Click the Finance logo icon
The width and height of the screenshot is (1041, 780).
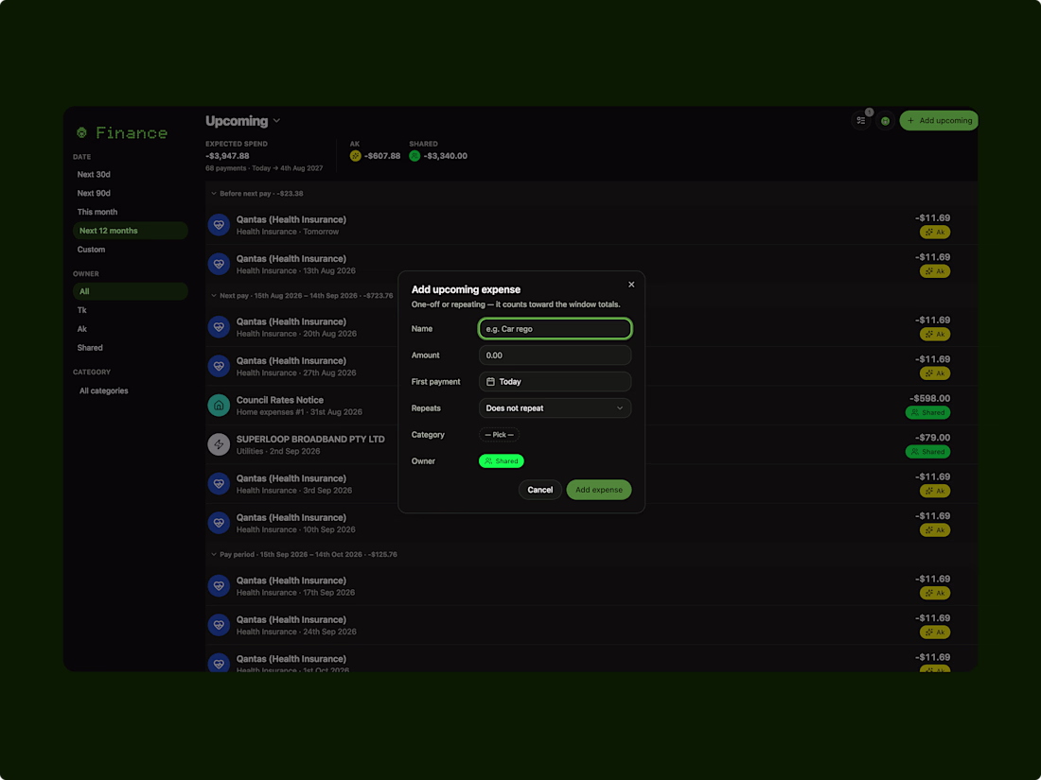81,132
